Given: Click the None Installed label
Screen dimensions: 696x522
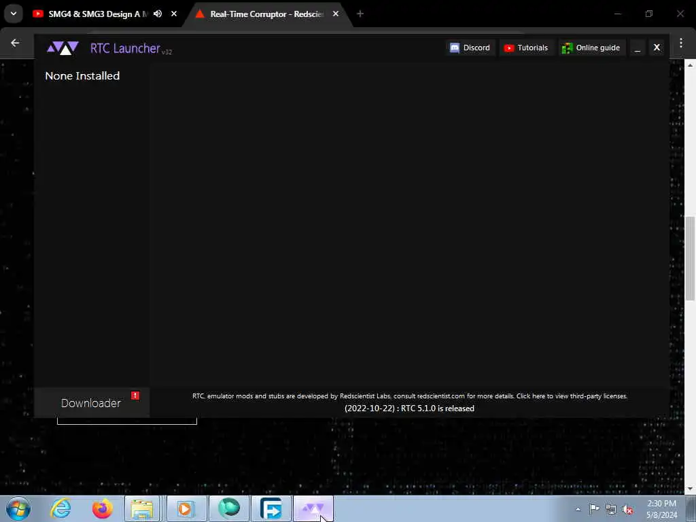Looking at the screenshot, I should click(82, 76).
